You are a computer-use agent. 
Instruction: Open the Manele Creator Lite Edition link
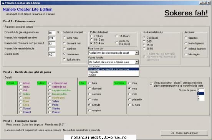point(28,9)
